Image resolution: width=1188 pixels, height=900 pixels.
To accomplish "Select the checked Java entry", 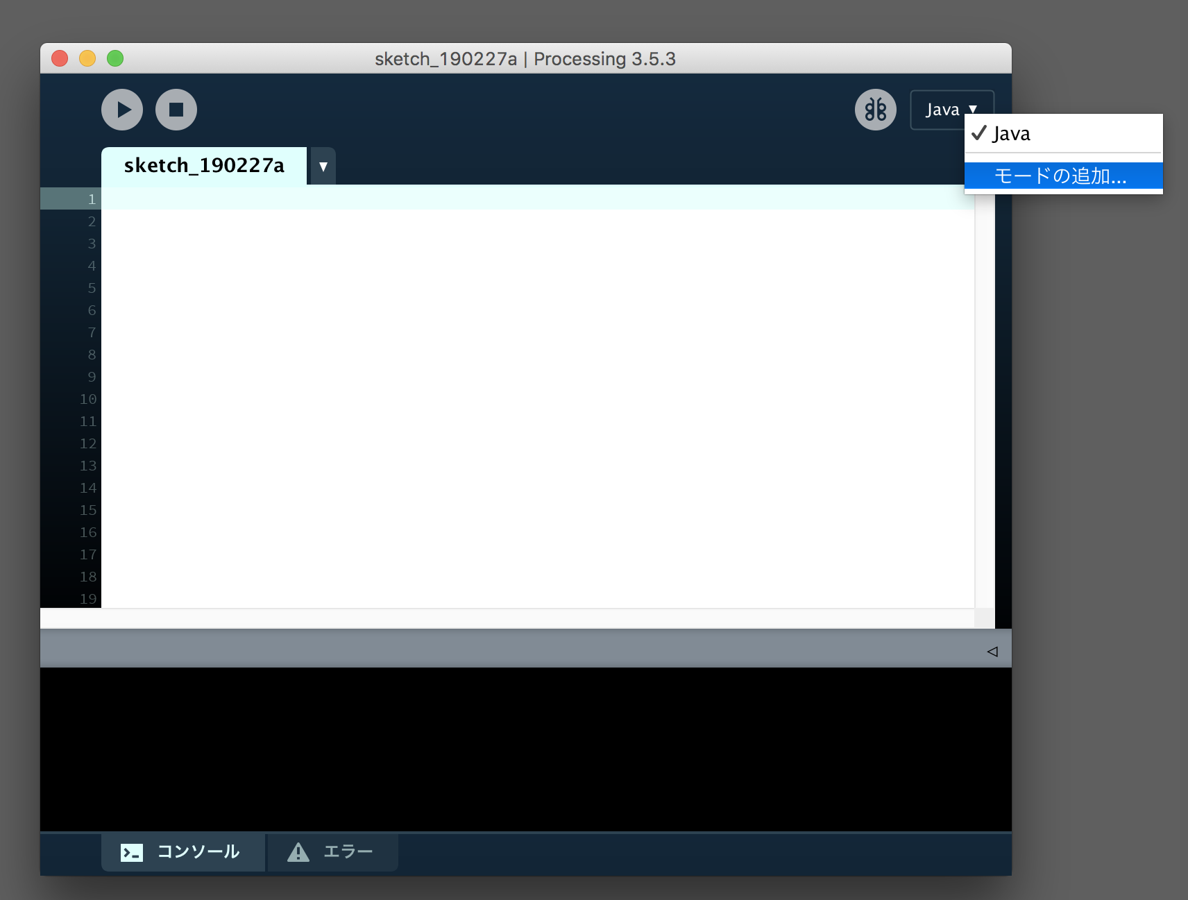I will [x=1012, y=133].
